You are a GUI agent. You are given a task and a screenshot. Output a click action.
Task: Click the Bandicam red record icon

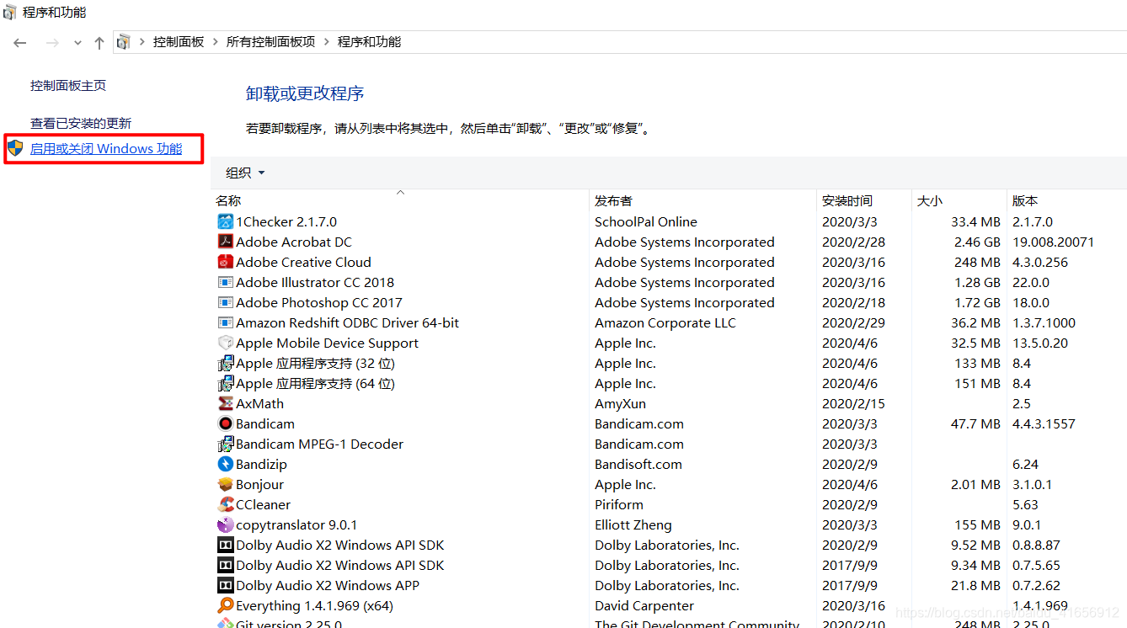coord(225,423)
